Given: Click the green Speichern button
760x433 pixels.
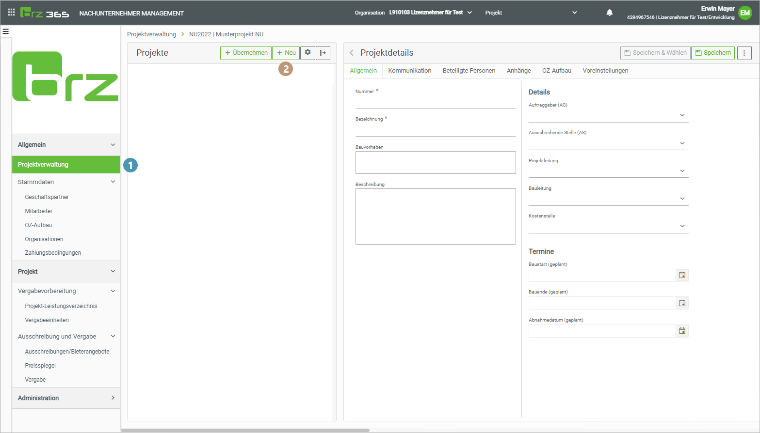Looking at the screenshot, I should [x=712, y=53].
